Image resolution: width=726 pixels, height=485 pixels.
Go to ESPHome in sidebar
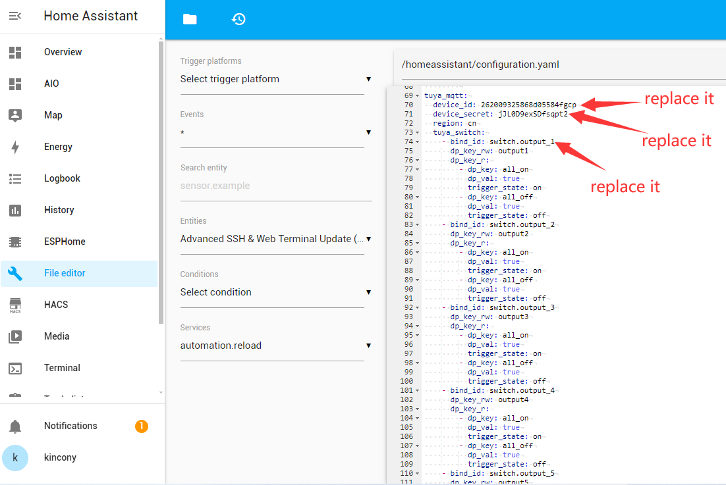click(65, 242)
